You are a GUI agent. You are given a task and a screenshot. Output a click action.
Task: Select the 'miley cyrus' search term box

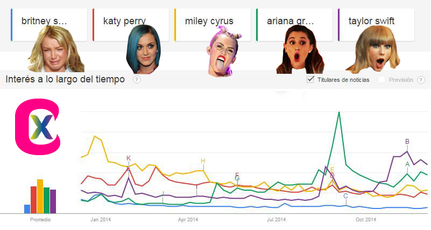pos(213,22)
